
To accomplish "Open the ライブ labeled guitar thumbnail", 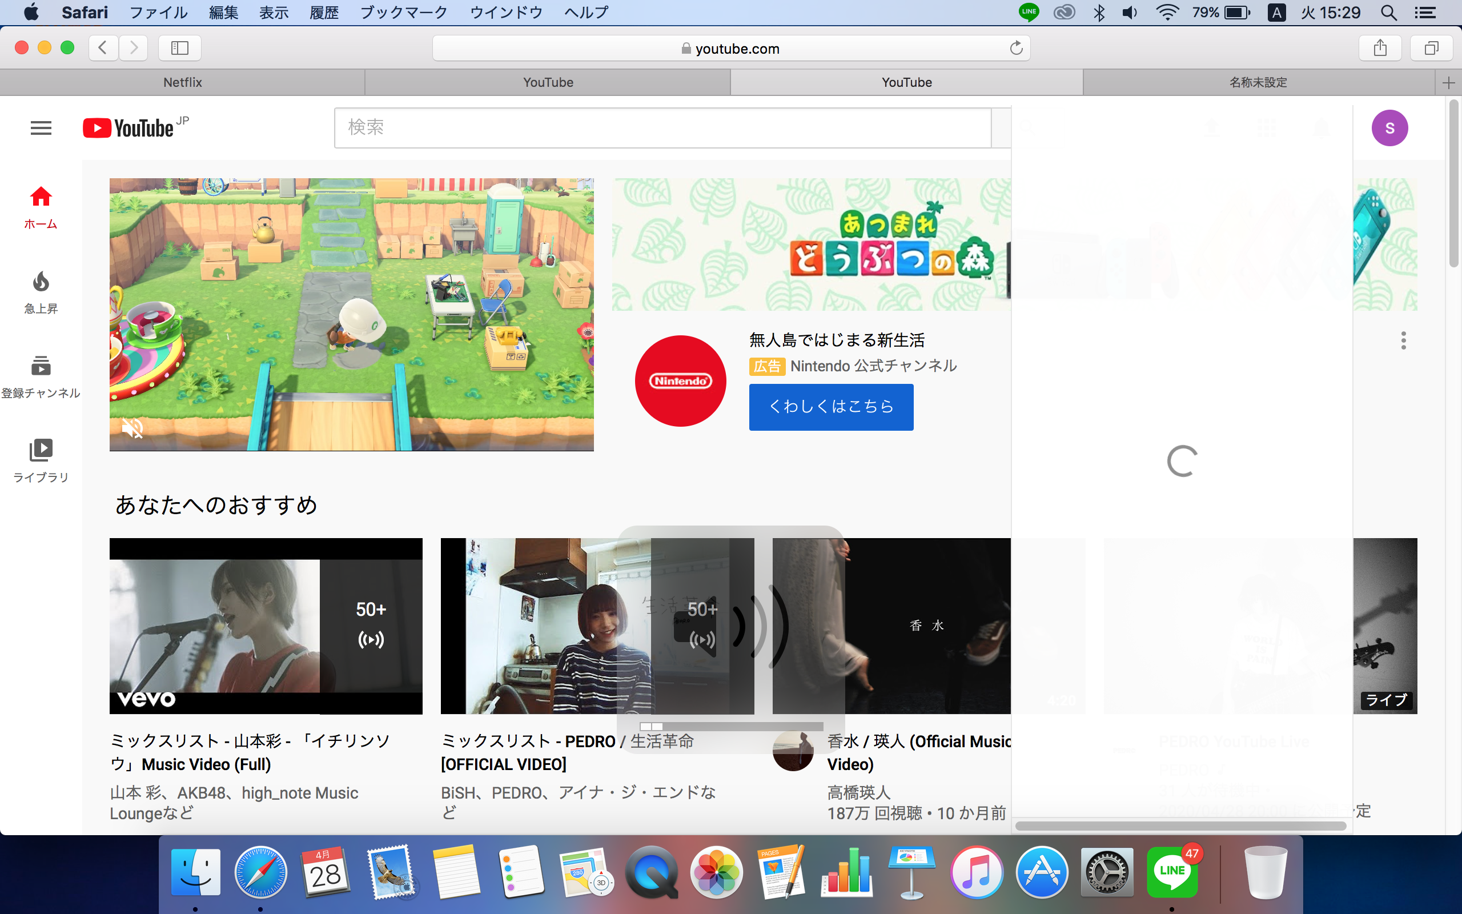I will click(x=1385, y=626).
